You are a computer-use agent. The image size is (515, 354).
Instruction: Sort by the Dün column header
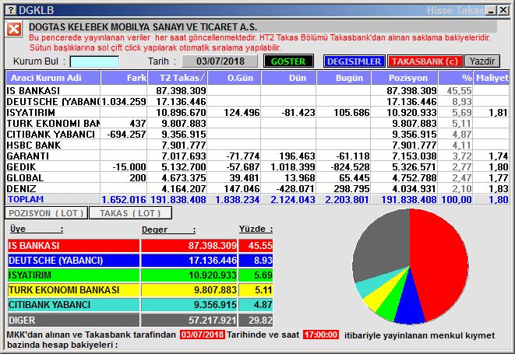(x=289, y=78)
